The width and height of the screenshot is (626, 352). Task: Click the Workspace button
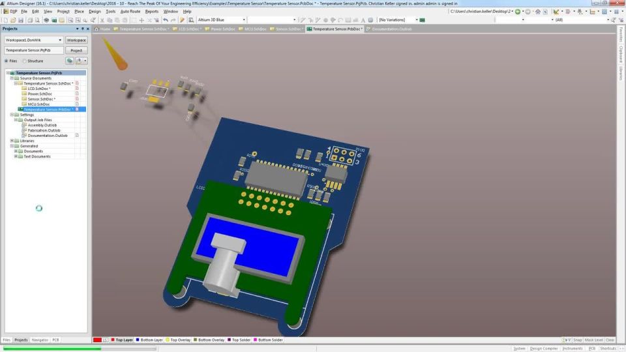pos(76,40)
